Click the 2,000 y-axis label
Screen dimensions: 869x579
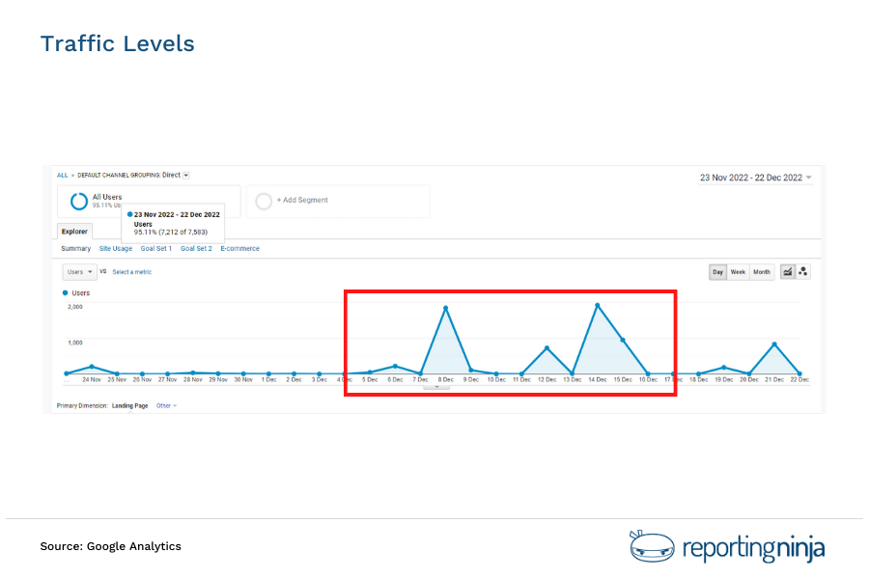74,307
